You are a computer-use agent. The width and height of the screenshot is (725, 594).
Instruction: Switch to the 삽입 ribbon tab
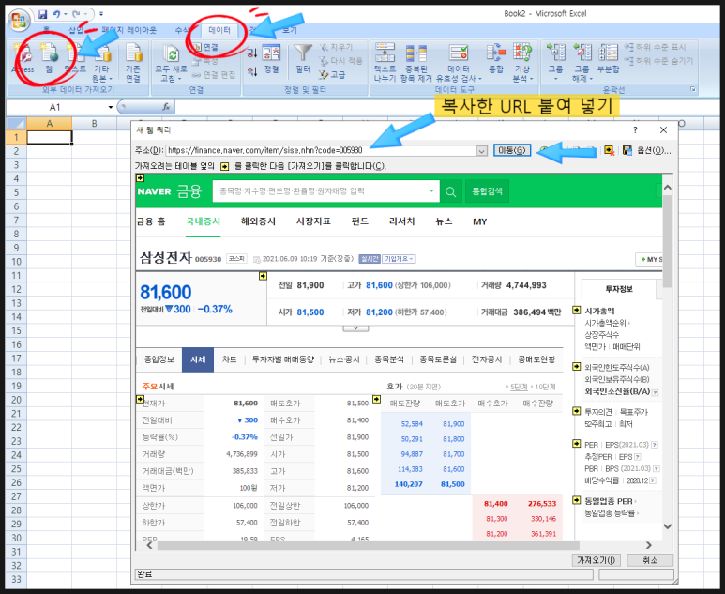pos(76,31)
